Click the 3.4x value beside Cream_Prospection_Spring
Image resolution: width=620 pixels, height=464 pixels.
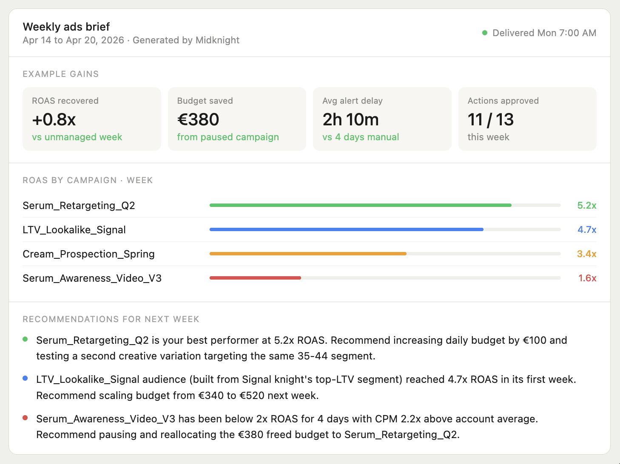coord(586,254)
